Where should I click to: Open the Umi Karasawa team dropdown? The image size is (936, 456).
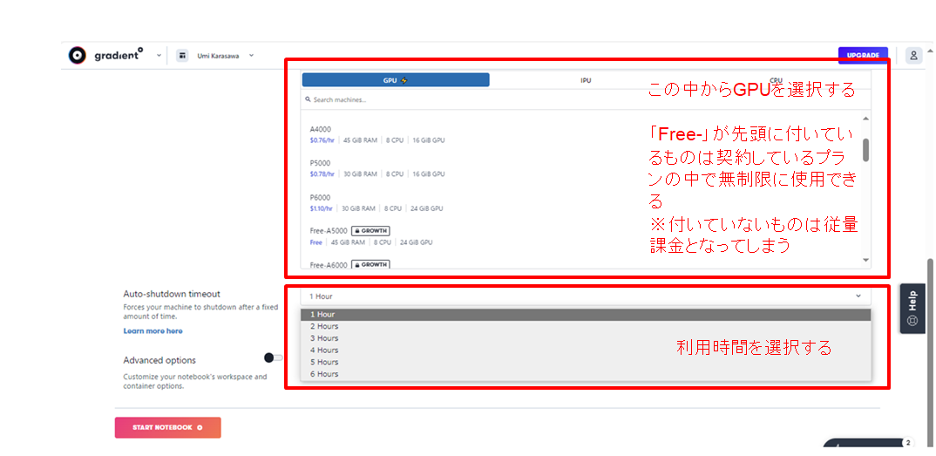(251, 56)
